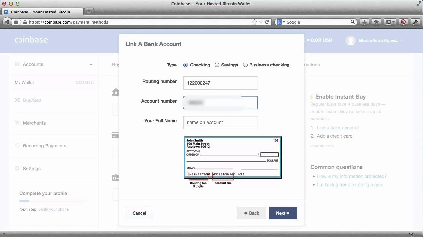Click the profile completion progress bar

pyautogui.click(x=54, y=201)
